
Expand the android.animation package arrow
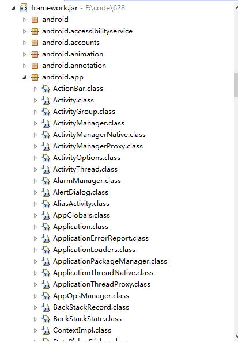point(24,54)
